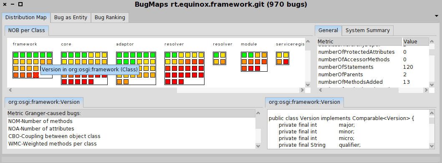The image size is (442, 163).
Task: Select the red square in serviceregis package
Action: coord(286,62)
